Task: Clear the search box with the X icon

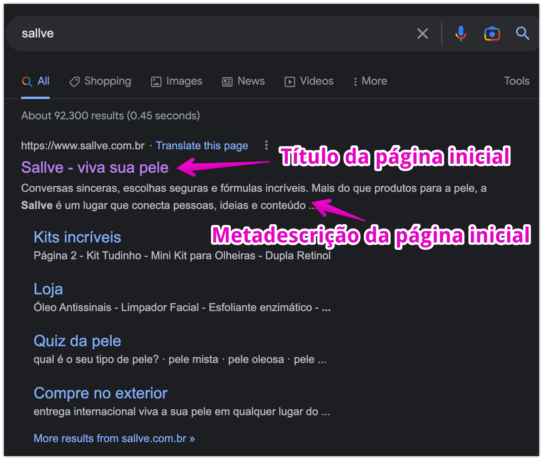Action: click(423, 34)
